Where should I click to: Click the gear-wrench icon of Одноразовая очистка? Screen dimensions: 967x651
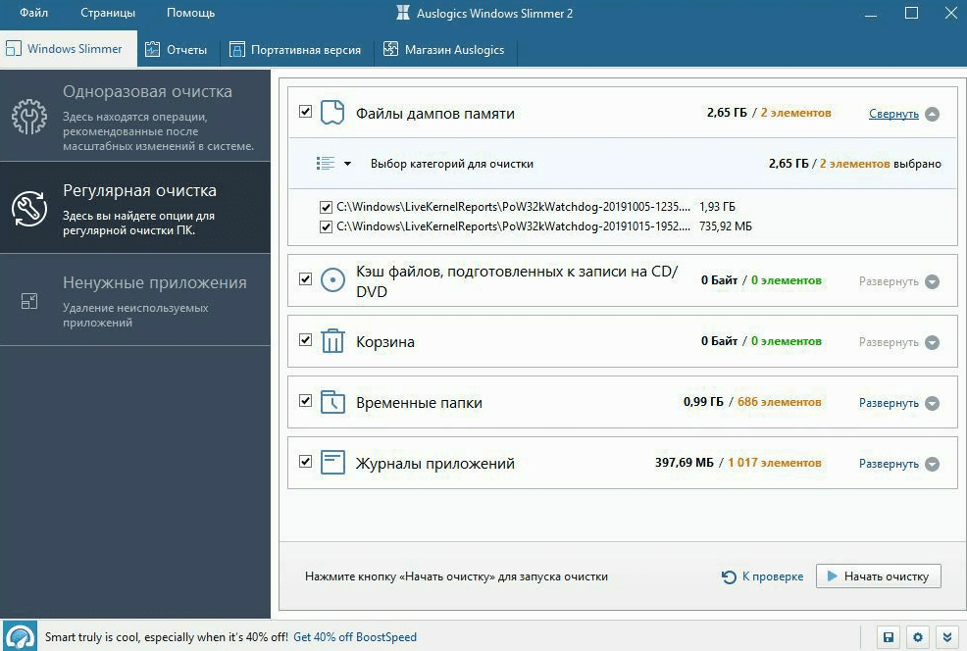tap(29, 117)
